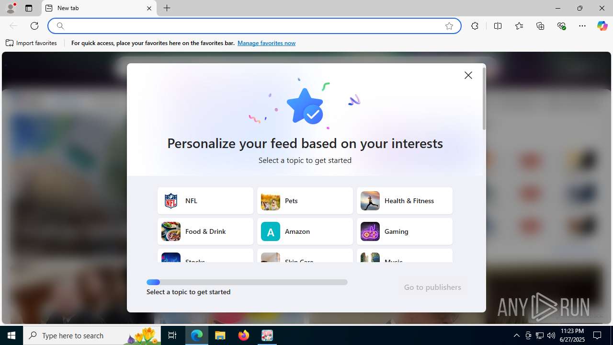Select the Amazon topic
This screenshot has width=613, height=345.
click(x=305, y=231)
